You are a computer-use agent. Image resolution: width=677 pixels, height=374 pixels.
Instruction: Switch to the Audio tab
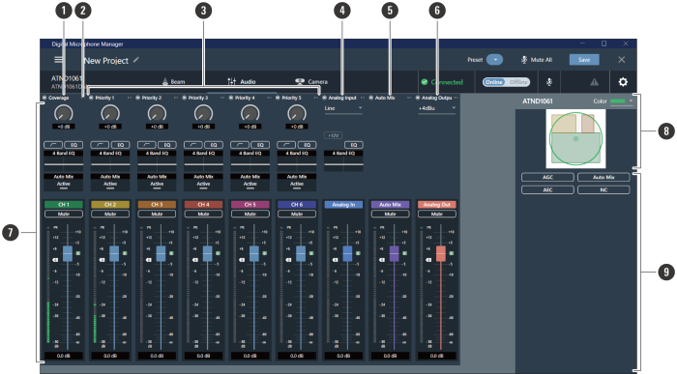pyautogui.click(x=242, y=81)
